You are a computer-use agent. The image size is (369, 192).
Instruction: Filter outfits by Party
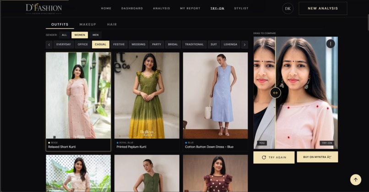point(157,44)
